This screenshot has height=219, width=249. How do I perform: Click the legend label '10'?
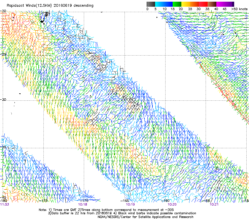(x=165, y=9)
